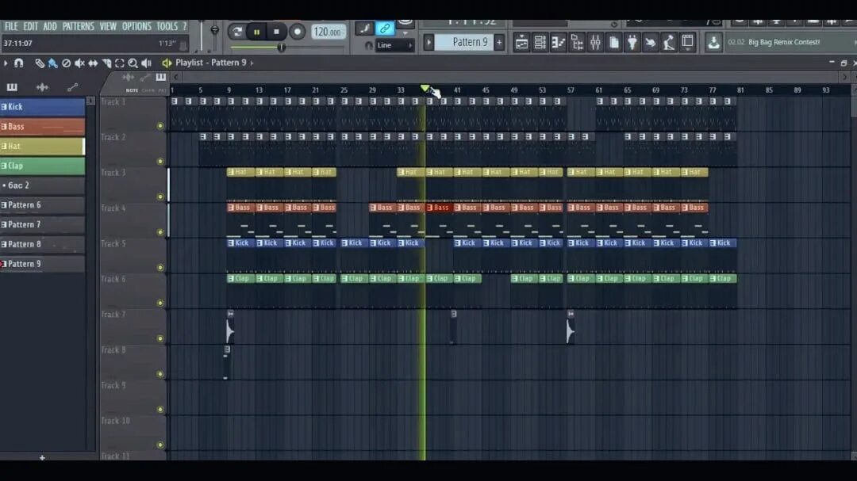Viewport: 857px width, 481px height.
Task: Show audio clips in picker panel
Action: [x=42, y=87]
